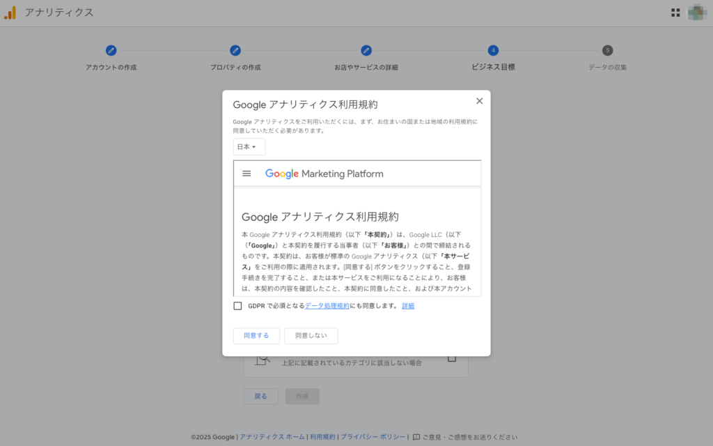The height and width of the screenshot is (446, 713).
Task: Click the 同意する button to accept terms
Action: point(256,335)
